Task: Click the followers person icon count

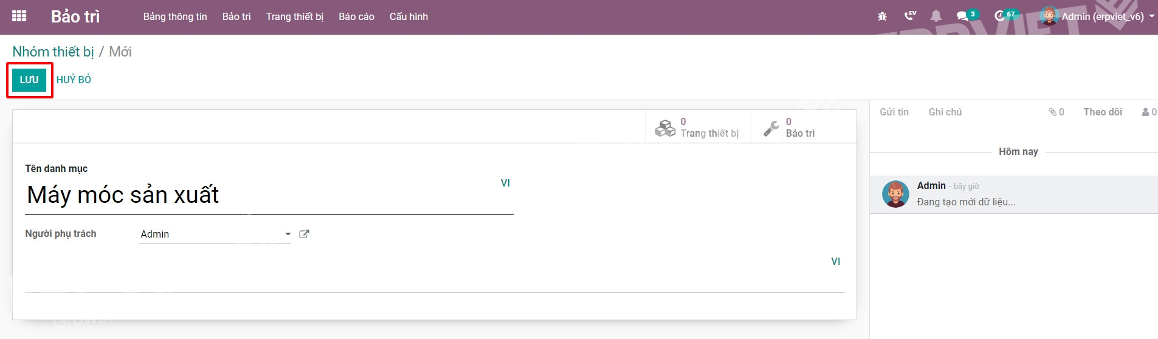Action: point(1149,112)
